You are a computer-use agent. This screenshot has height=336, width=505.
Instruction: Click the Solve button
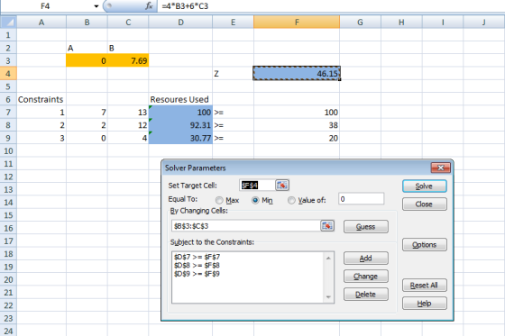[x=424, y=186]
